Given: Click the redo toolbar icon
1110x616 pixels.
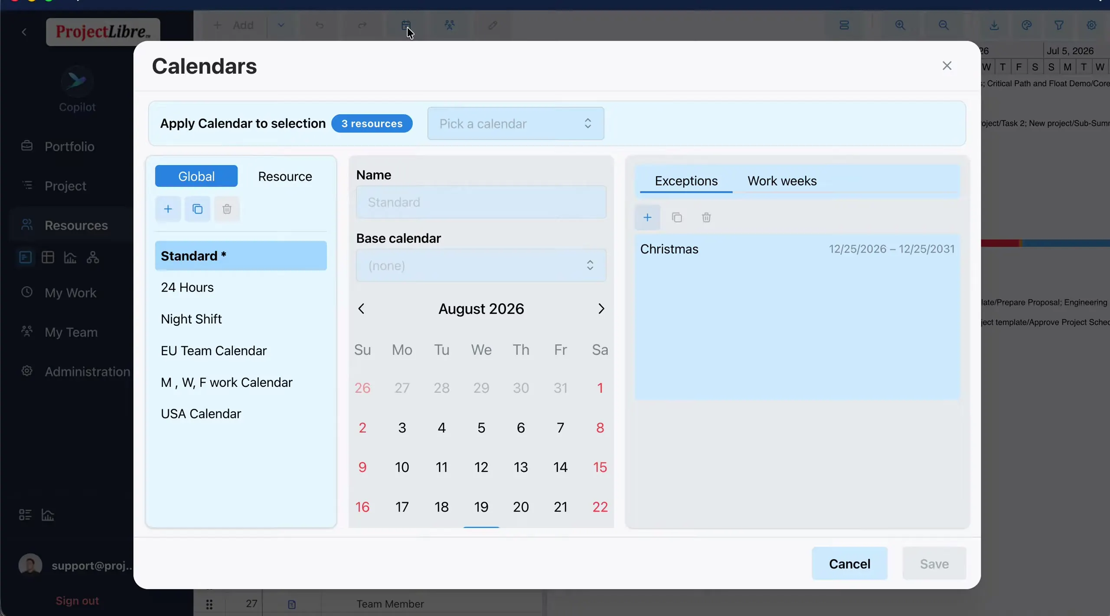Looking at the screenshot, I should click(362, 25).
